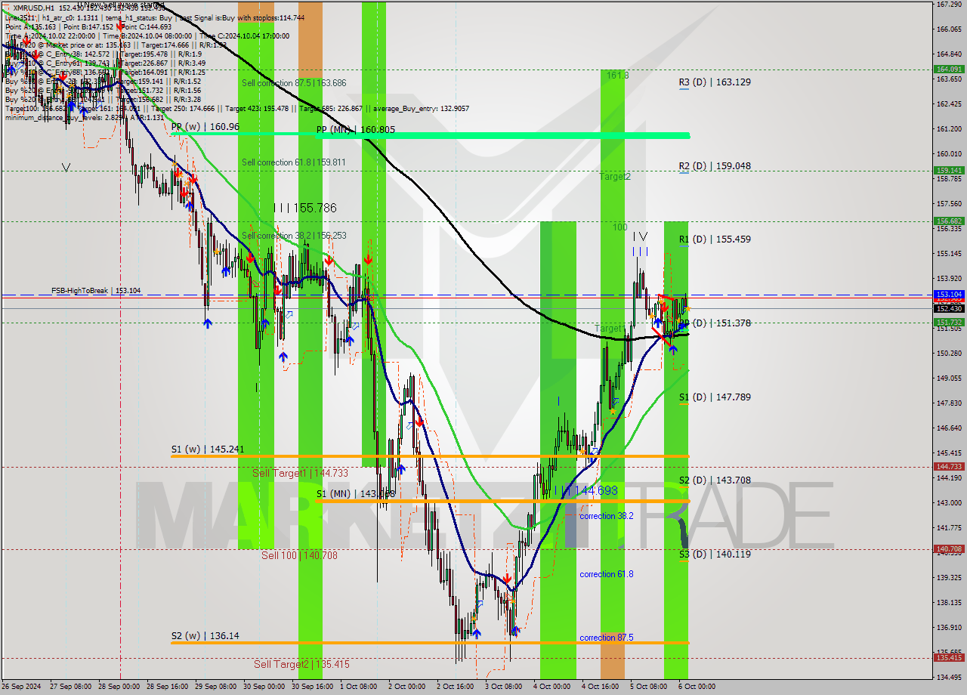Screen dimensions: 967x695
Task: Click the green 159.141 price tag
Action: coord(949,171)
